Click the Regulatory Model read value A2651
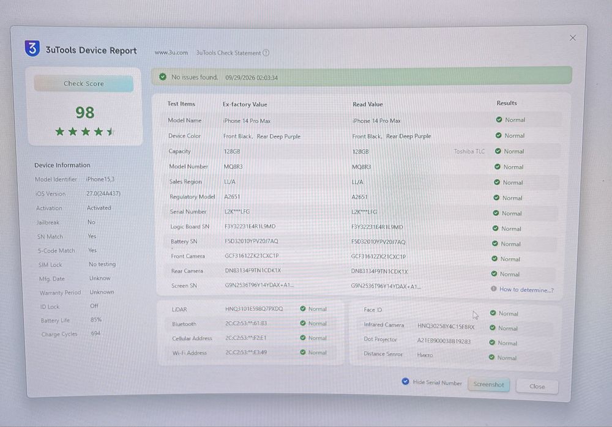 click(x=359, y=197)
